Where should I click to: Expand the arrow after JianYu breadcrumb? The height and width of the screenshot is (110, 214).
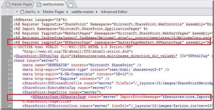pyautogui.click(x=39, y=12)
